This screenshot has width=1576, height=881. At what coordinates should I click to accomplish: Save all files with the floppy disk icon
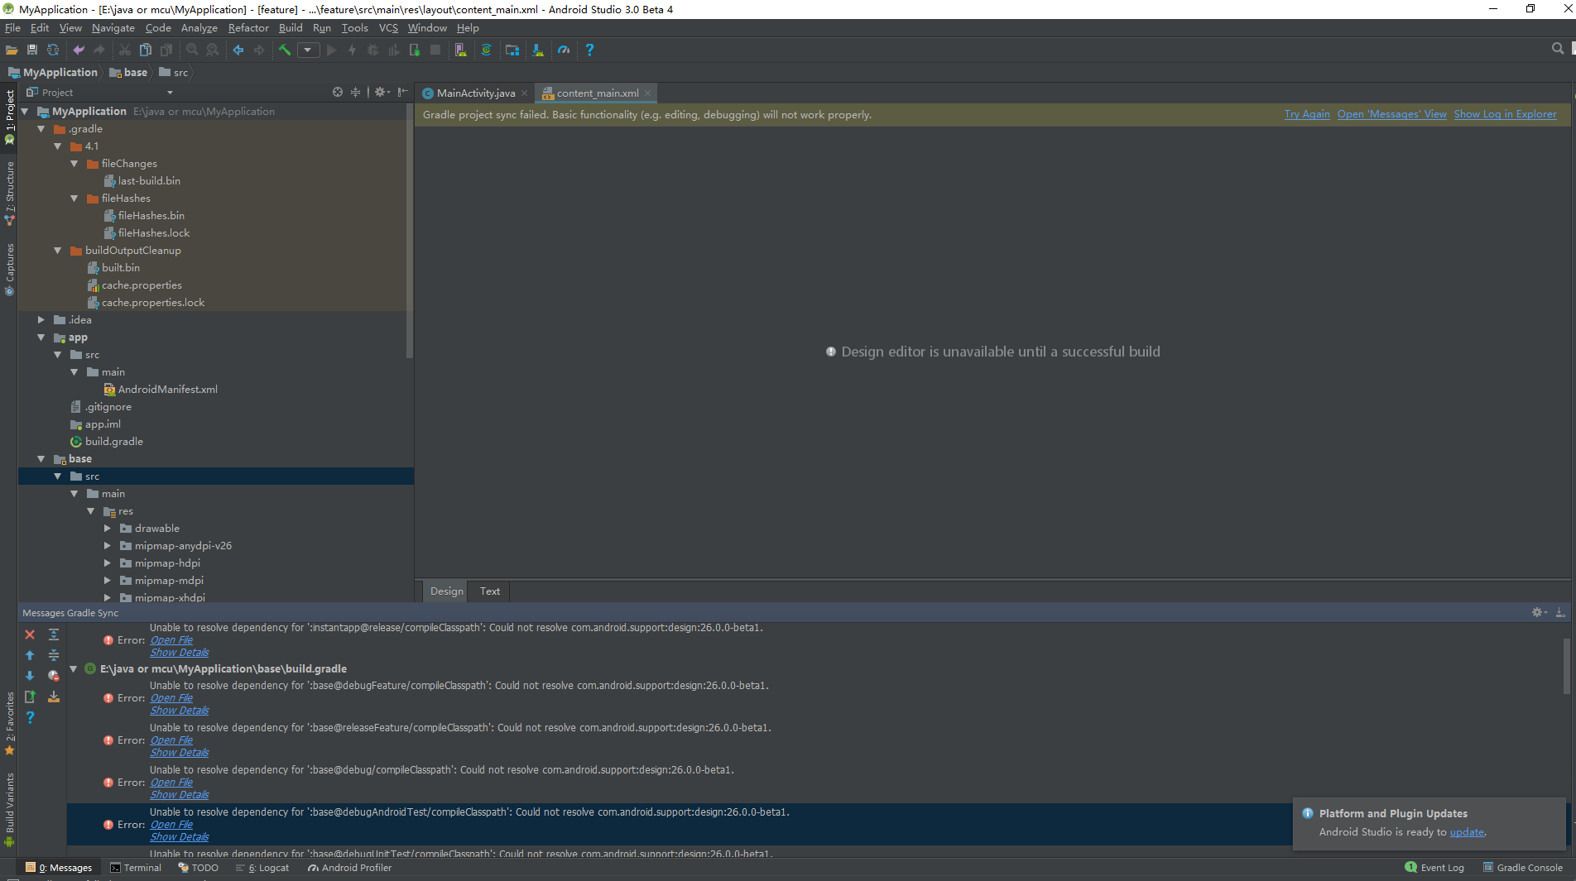32,50
